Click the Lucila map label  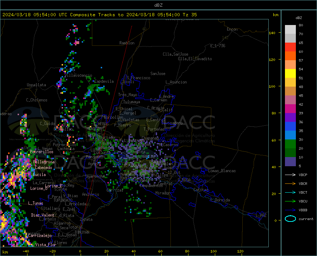pos(39,175)
